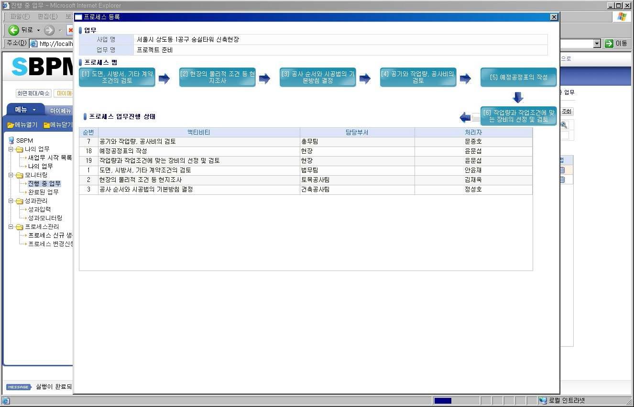Open the 파일(F) menu
The height and width of the screenshot is (407, 634).
coord(20,17)
